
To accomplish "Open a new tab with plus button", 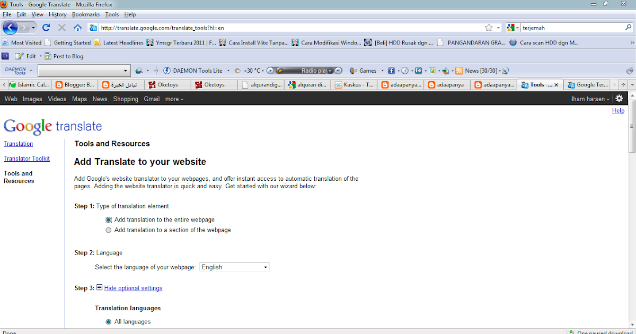I will coord(624,85).
